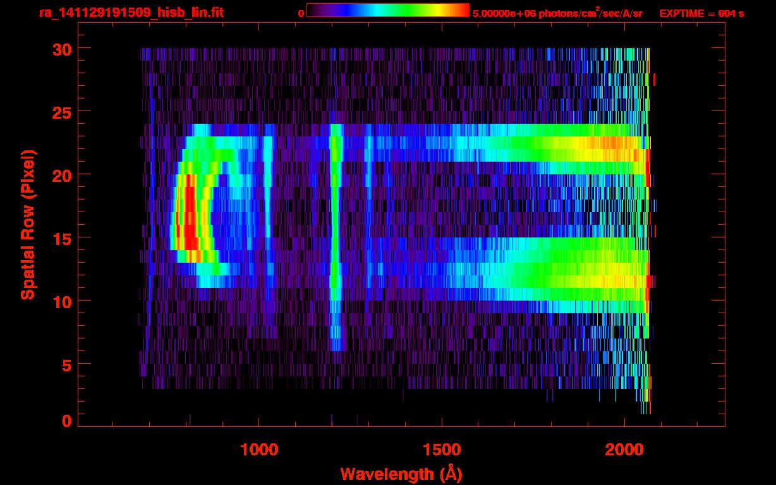Click the EXPTIME = 604 s text
776x485 pixels.
click(x=701, y=13)
